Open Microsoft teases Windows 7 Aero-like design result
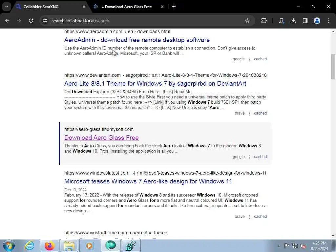 coord(148,181)
